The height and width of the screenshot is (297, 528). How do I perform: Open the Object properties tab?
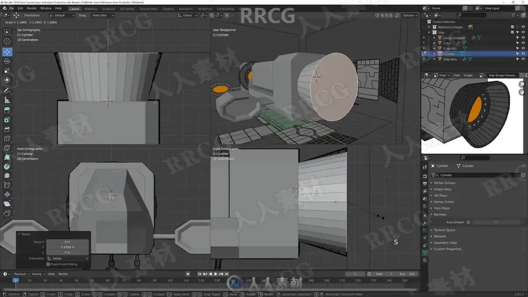point(425,216)
